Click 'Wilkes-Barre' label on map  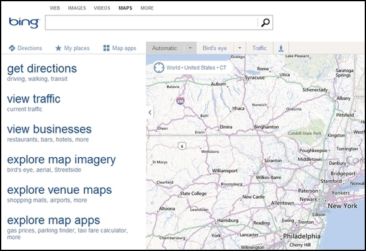(269, 178)
